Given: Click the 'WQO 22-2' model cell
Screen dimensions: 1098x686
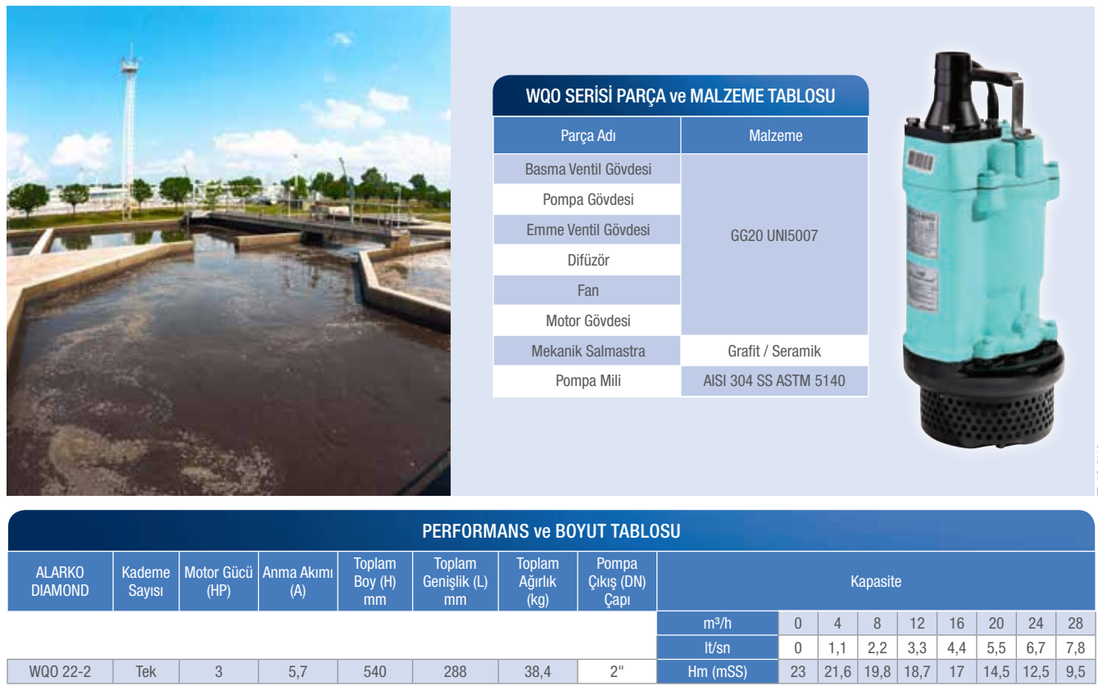Looking at the screenshot, I should point(61,671).
